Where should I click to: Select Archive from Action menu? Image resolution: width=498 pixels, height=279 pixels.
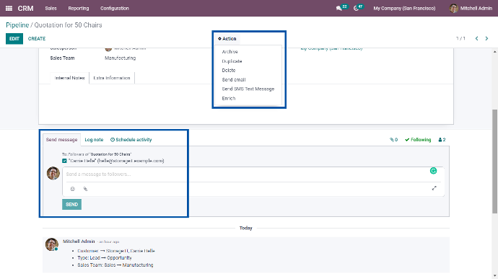click(230, 52)
